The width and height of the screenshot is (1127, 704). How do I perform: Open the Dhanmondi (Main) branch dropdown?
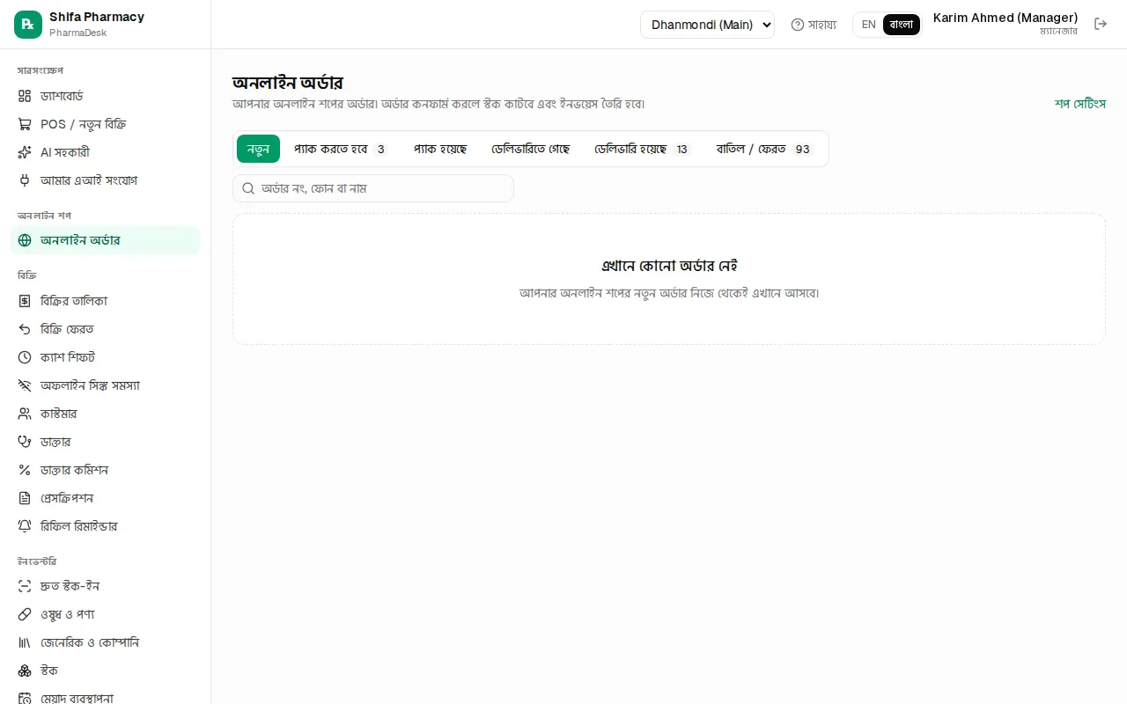[707, 25]
